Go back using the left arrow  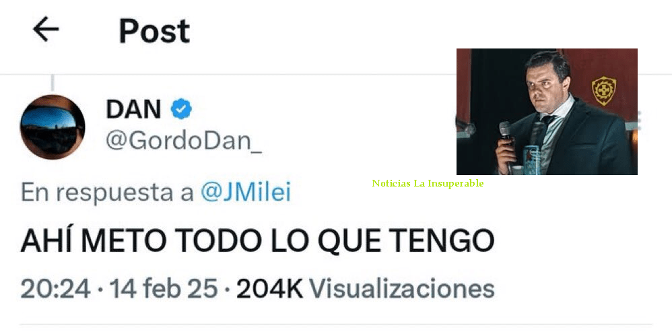[46, 29]
